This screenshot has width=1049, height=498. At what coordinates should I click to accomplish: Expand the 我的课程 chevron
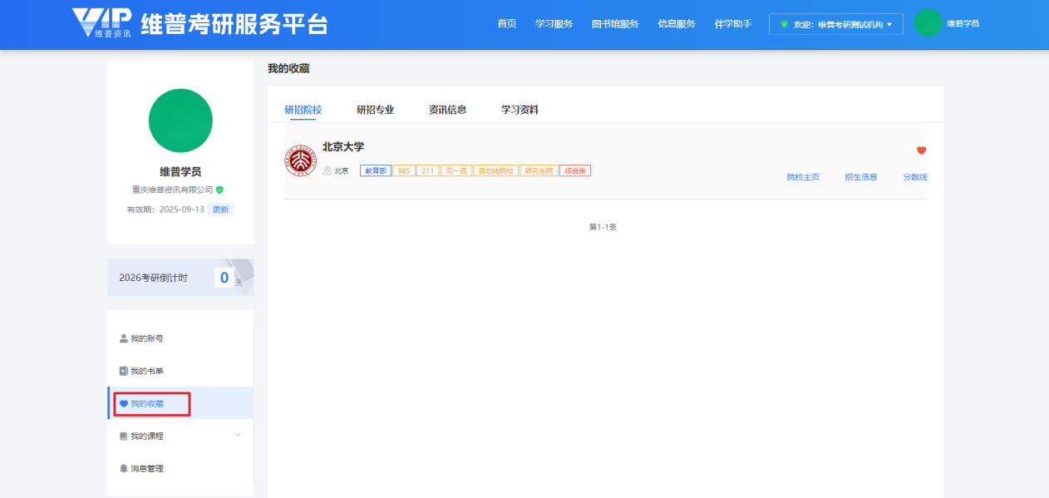coord(239,435)
